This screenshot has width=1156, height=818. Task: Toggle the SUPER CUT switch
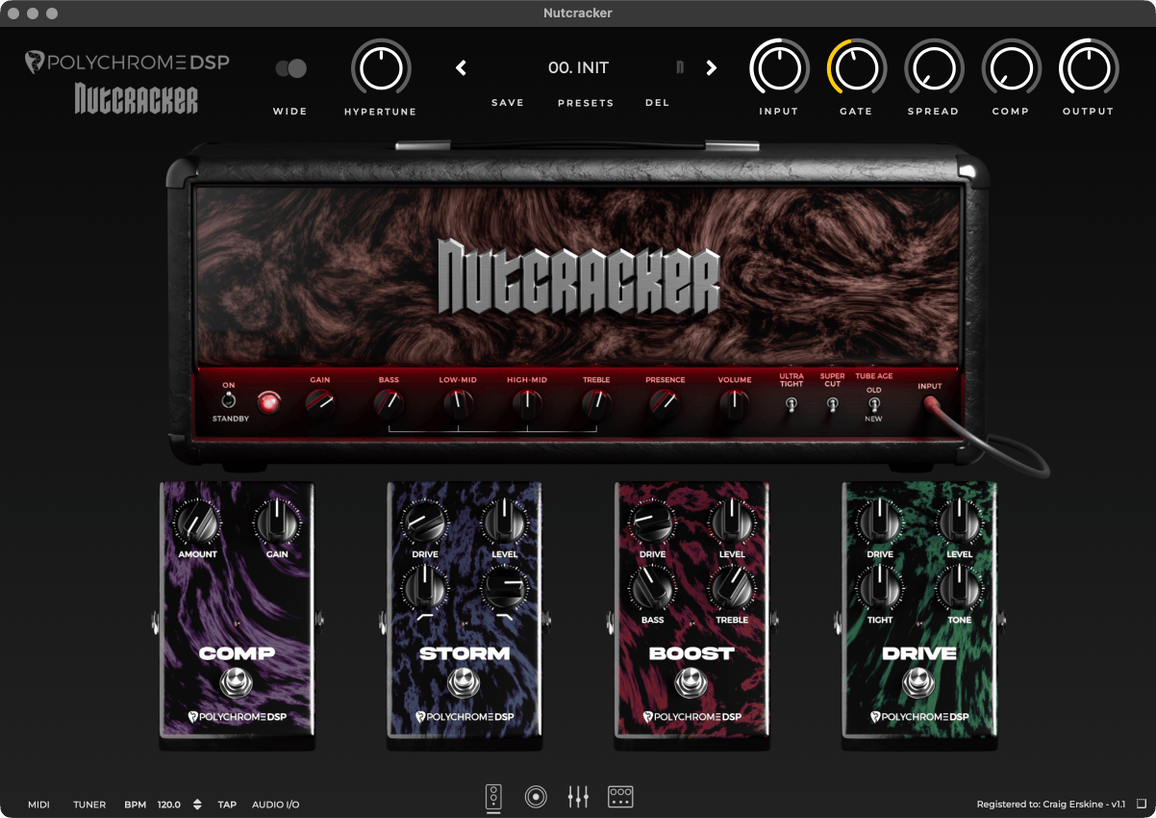coord(832,405)
